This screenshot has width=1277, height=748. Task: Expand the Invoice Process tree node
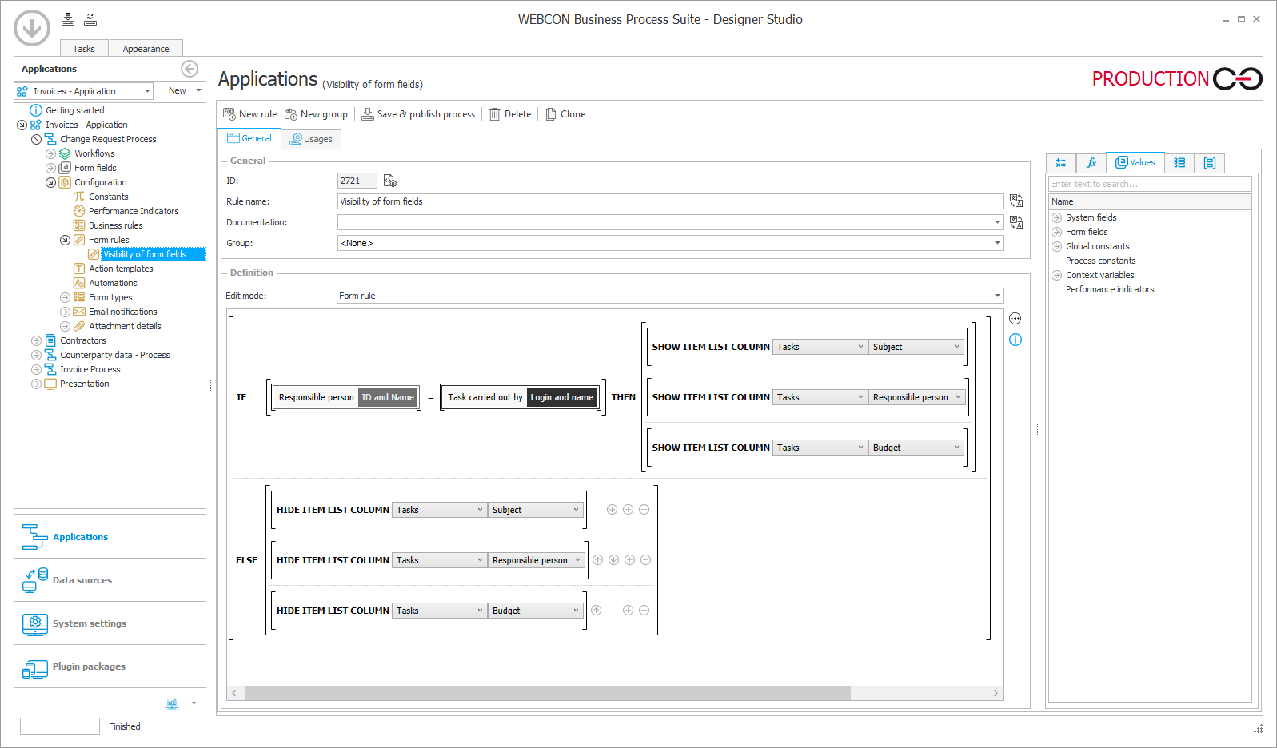pyautogui.click(x=36, y=369)
